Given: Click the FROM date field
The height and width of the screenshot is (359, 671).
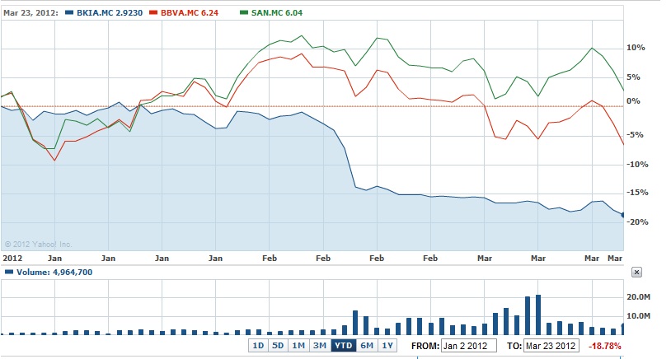Looking at the screenshot, I should tap(469, 346).
